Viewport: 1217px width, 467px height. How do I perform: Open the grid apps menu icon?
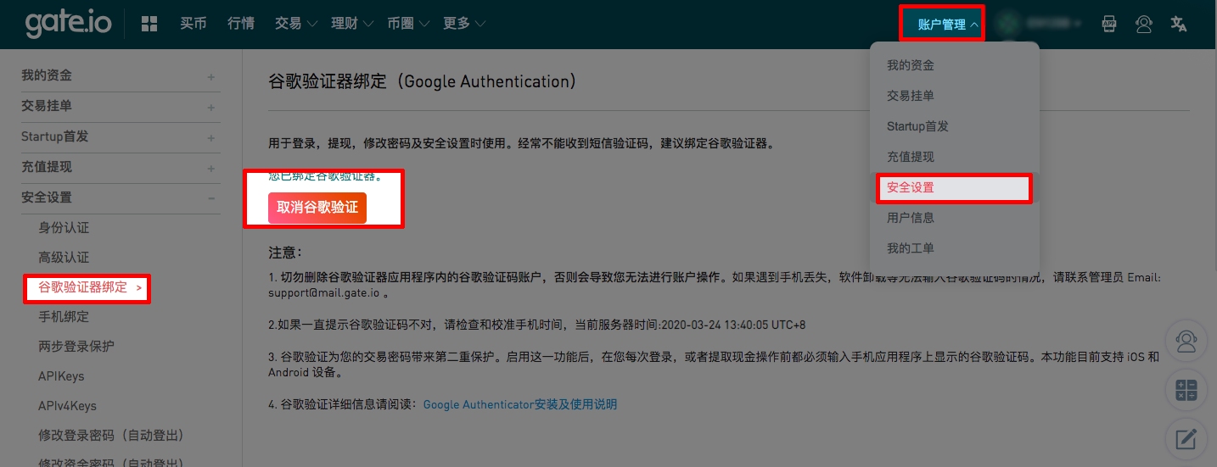149,24
